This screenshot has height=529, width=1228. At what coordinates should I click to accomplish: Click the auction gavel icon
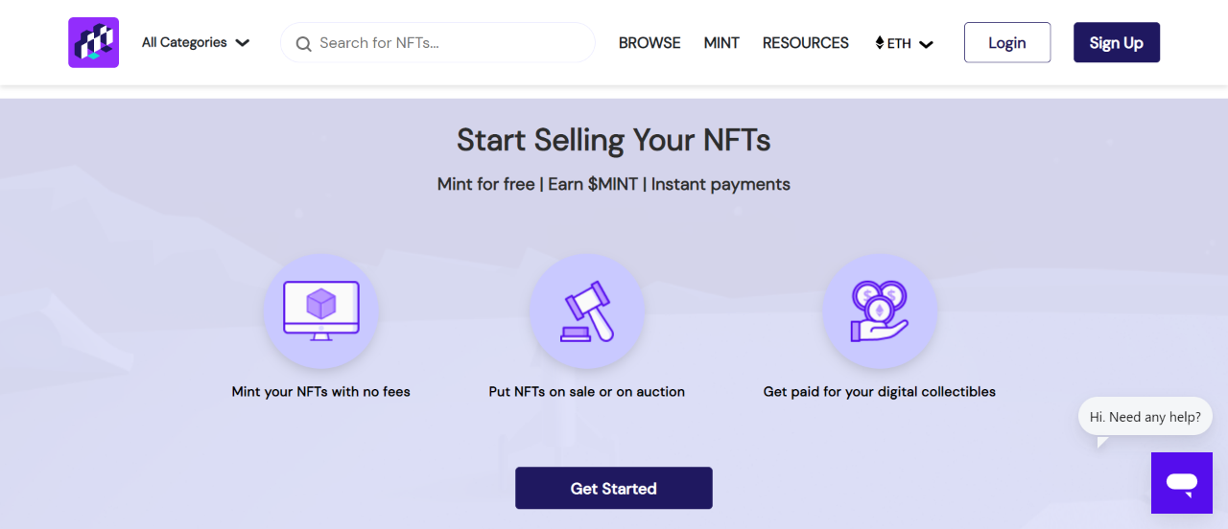point(587,311)
